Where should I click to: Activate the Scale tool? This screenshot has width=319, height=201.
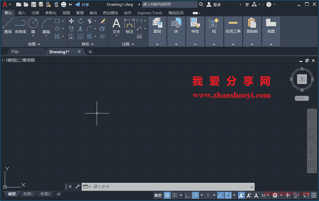click(x=81, y=37)
